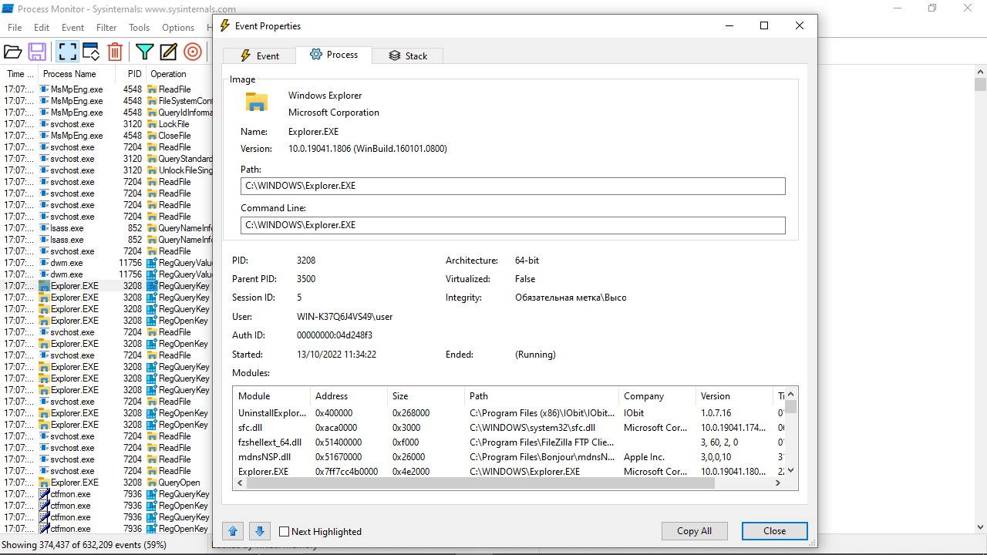Image resolution: width=987 pixels, height=555 pixels.
Task: Select the svchost.exe LockFile row
Action: click(106, 124)
